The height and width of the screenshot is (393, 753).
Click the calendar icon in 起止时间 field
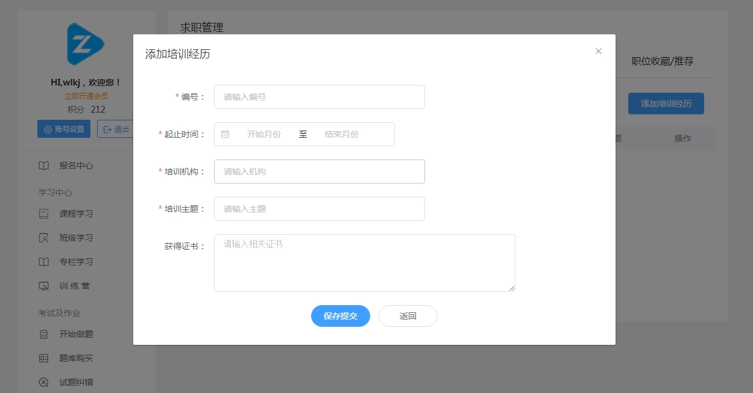pos(225,134)
